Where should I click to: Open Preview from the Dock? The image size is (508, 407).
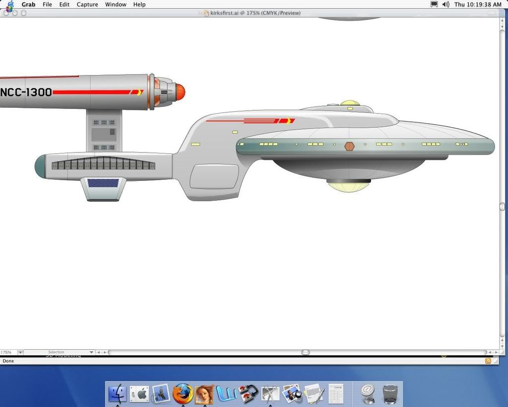pos(292,394)
